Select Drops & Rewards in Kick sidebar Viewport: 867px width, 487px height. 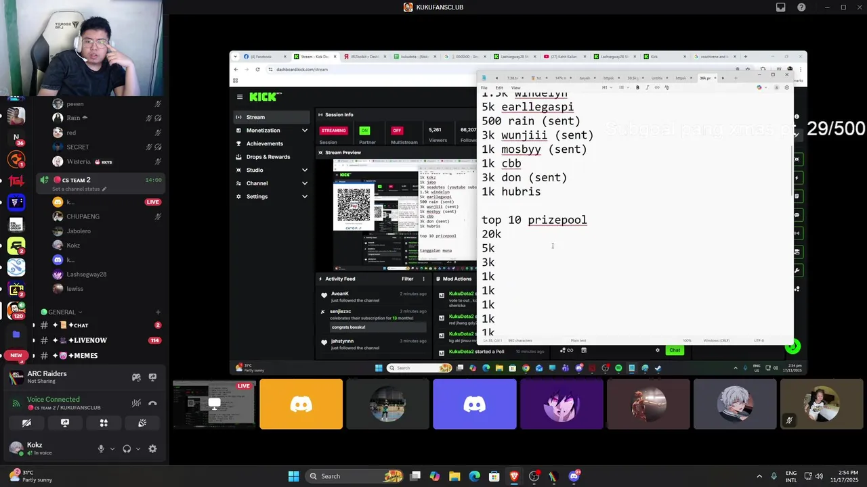point(272,156)
